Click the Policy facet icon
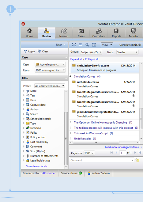The image size is (143, 202). point(28,132)
